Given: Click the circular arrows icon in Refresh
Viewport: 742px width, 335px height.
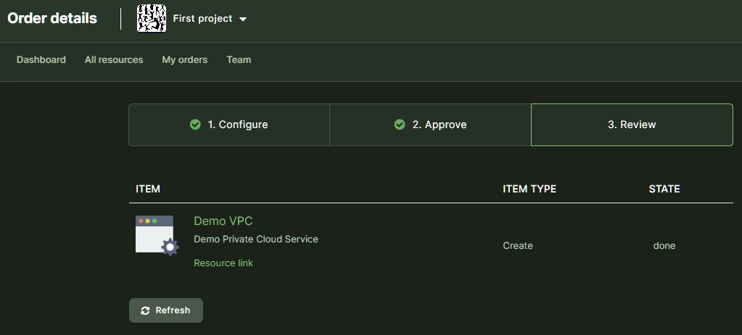Looking at the screenshot, I should pyautogui.click(x=146, y=310).
